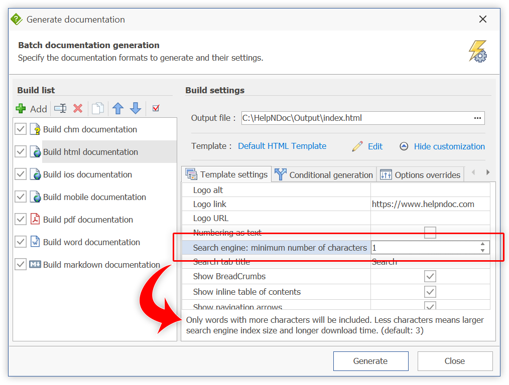
Task: Disable Show inline table of contents
Action: pos(430,291)
